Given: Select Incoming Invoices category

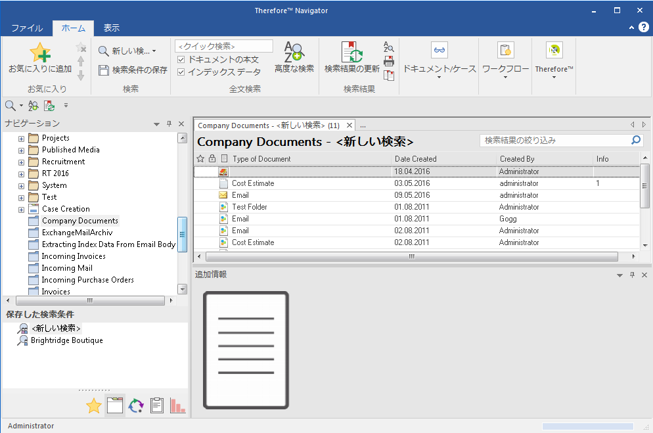Looking at the screenshot, I should point(74,256).
